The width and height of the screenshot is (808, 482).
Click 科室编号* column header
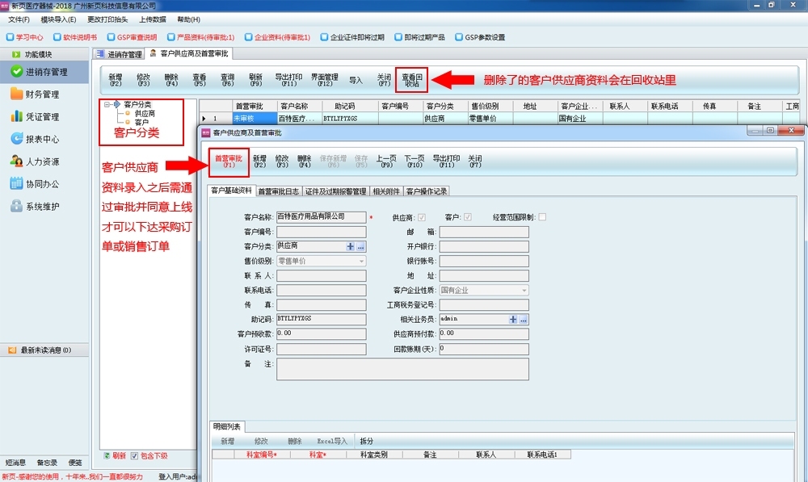(x=262, y=455)
